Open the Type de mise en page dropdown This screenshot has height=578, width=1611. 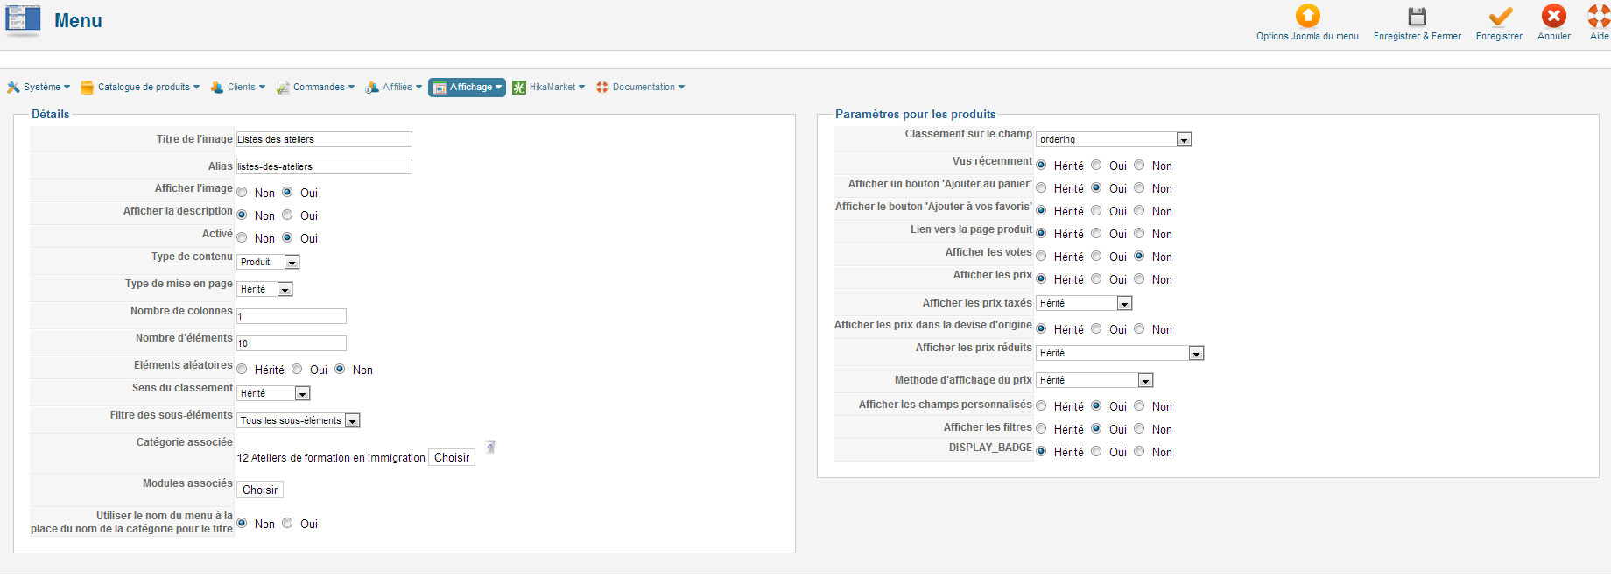point(265,289)
